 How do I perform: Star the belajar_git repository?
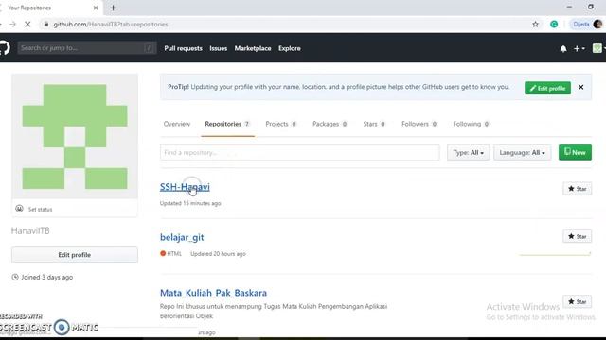click(x=577, y=236)
